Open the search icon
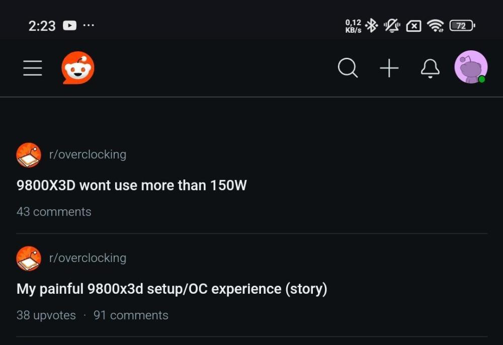503x345 pixels. [x=348, y=67]
